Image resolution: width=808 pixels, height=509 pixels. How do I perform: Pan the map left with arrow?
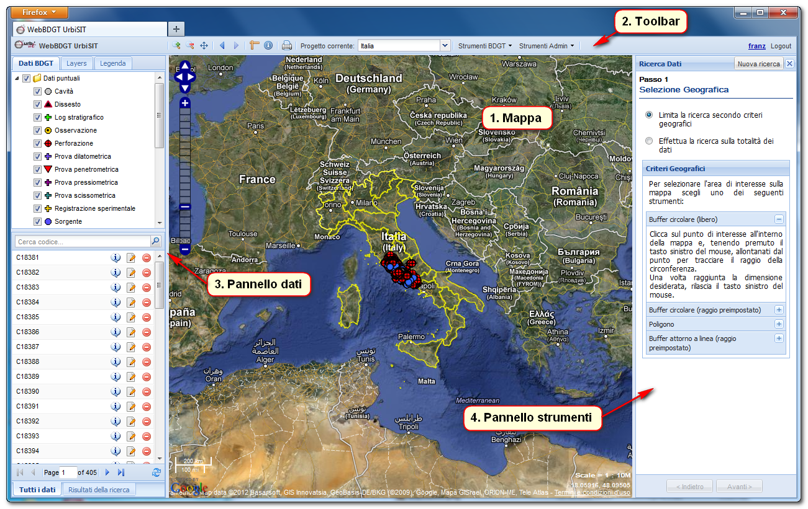coord(179,77)
